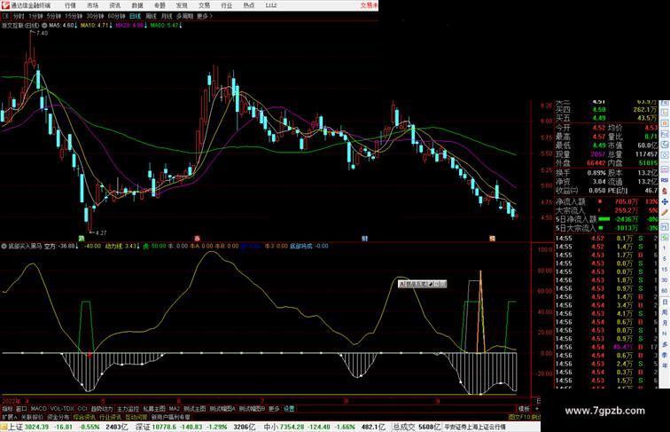Viewport: 670px width, 432px height.
Task: Select 日 period in right sidebar
Action: tap(665, 302)
